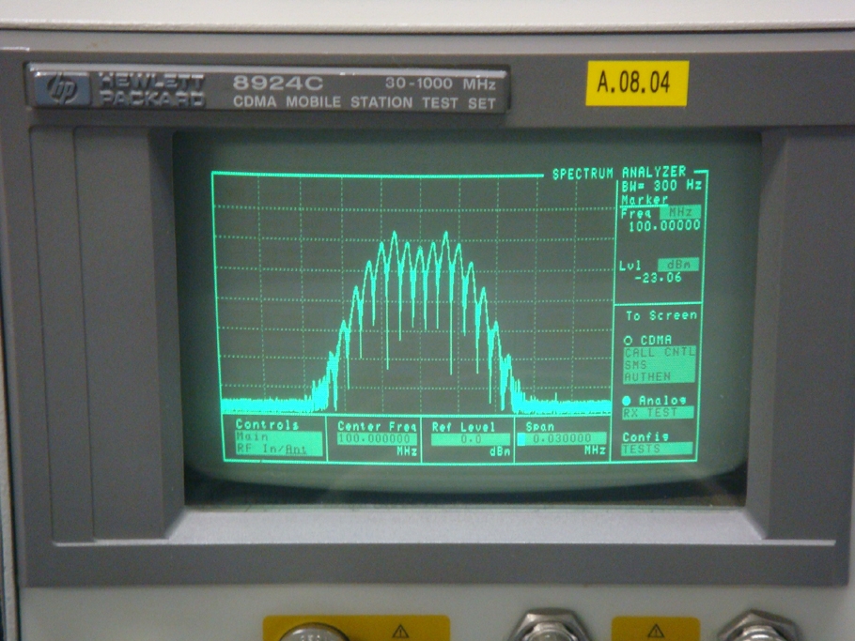Screen dimensions: 855x641
Task: Click the dBm unit under Ref Level
Action: [x=500, y=452]
